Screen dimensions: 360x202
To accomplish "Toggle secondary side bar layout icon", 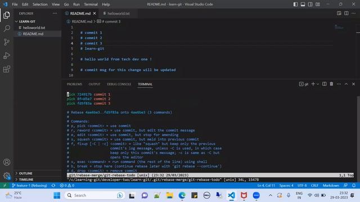I will [x=310, y=4].
